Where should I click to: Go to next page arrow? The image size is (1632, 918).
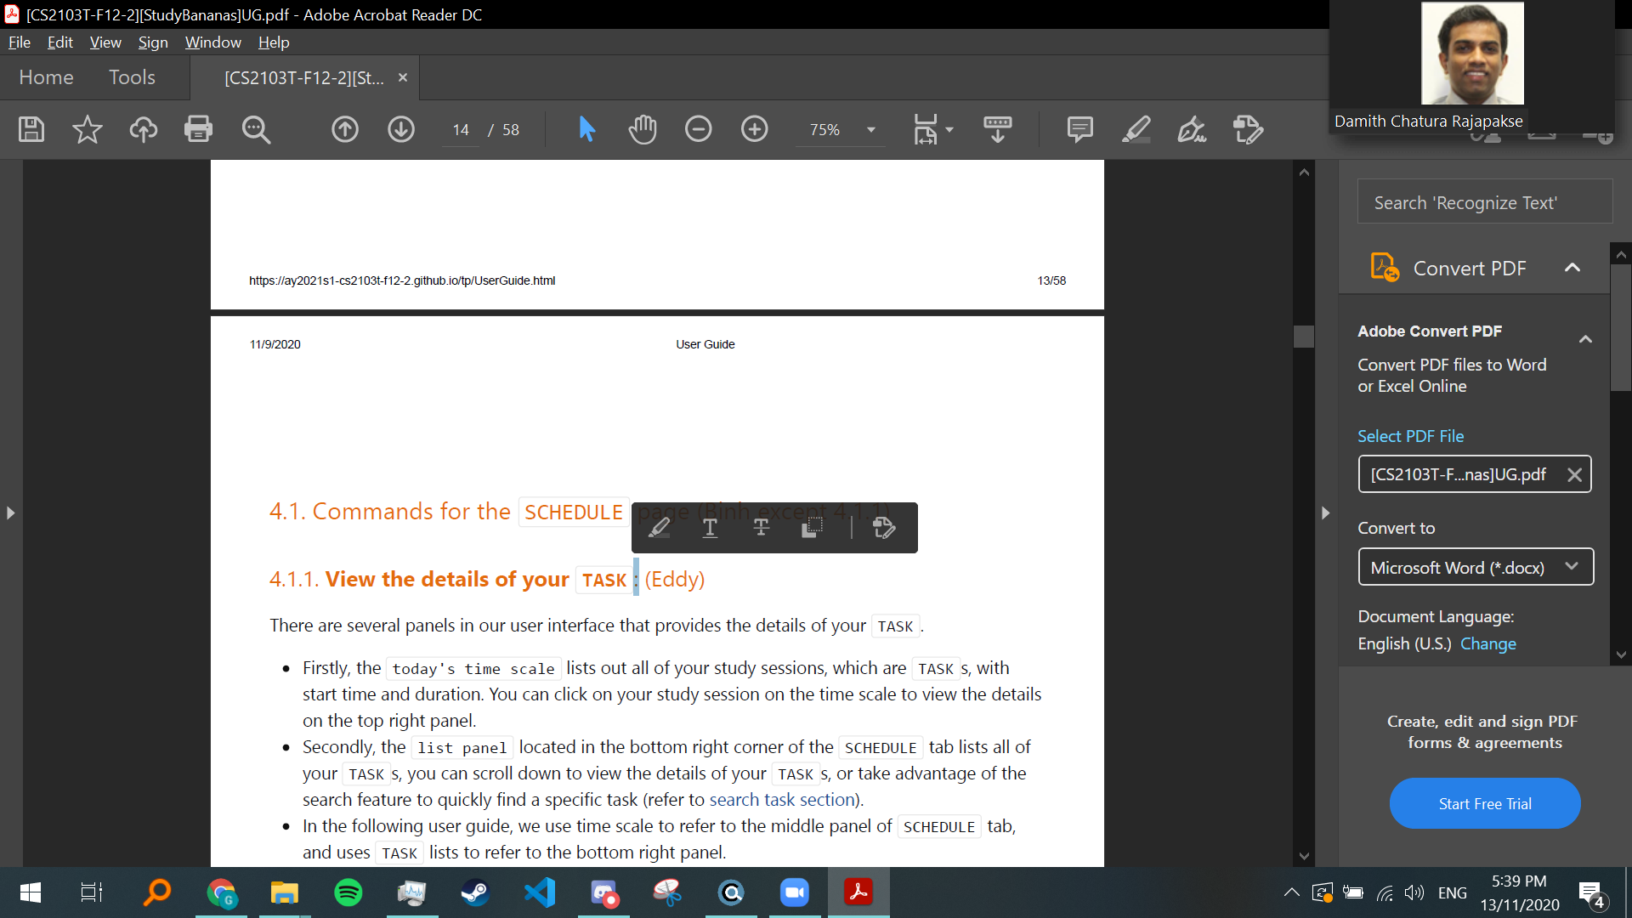[x=401, y=129]
